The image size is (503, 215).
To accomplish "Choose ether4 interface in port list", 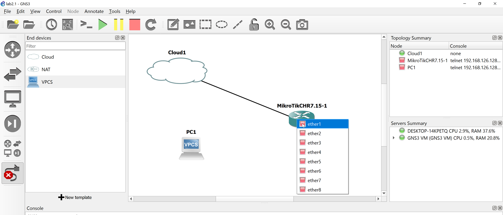I will pos(323,152).
